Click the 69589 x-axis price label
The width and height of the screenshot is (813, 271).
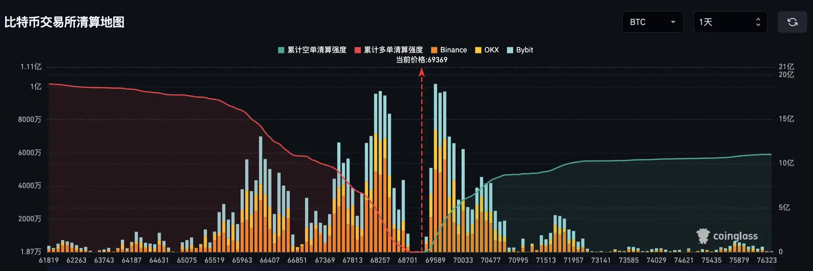435,260
